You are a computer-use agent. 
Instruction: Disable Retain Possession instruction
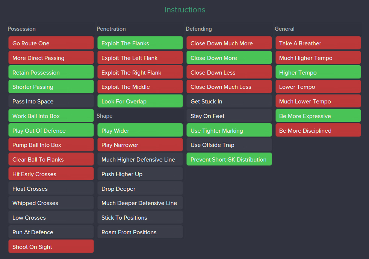[x=51, y=73]
